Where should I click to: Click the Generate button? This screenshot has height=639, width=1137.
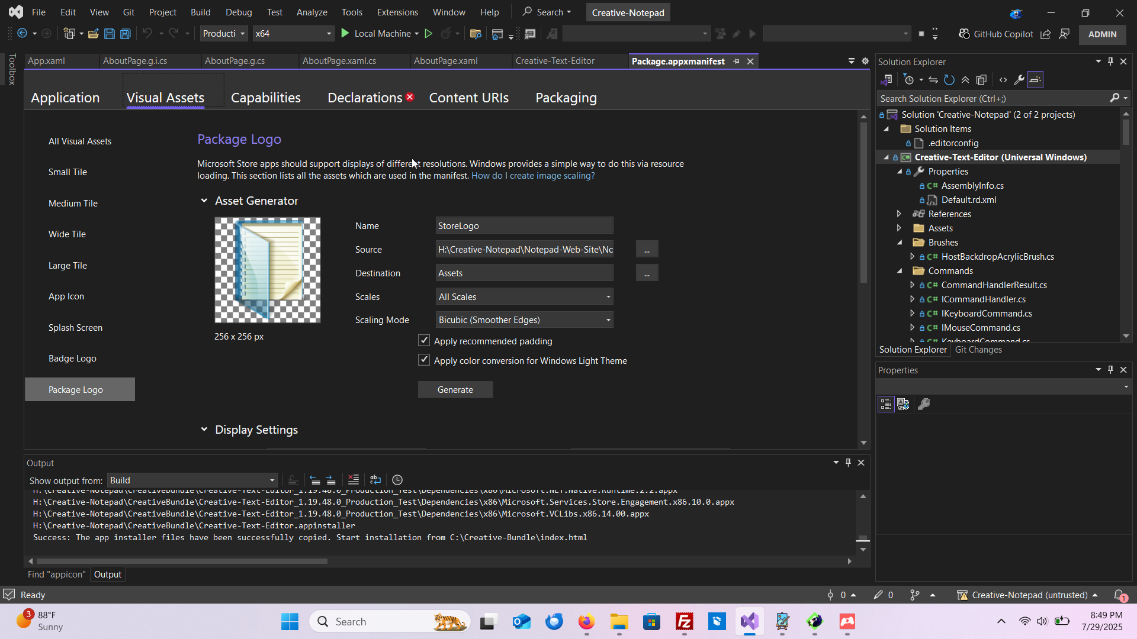click(x=455, y=389)
